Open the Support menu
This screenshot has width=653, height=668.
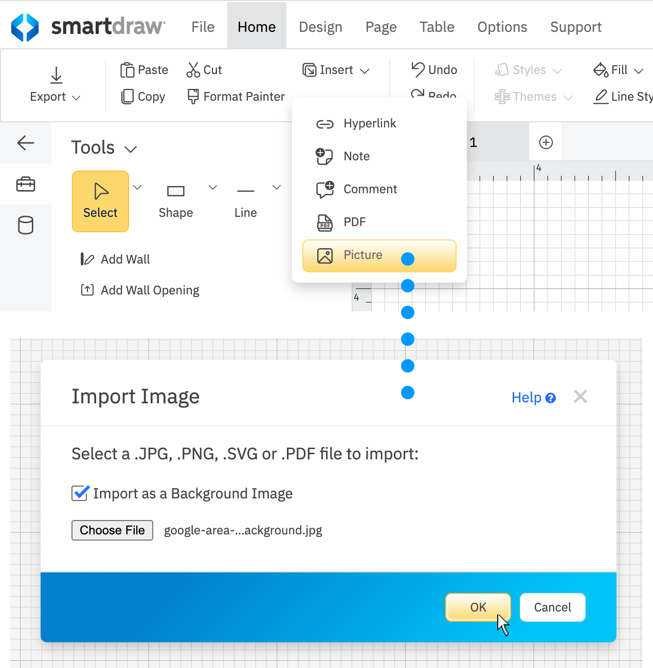(575, 27)
